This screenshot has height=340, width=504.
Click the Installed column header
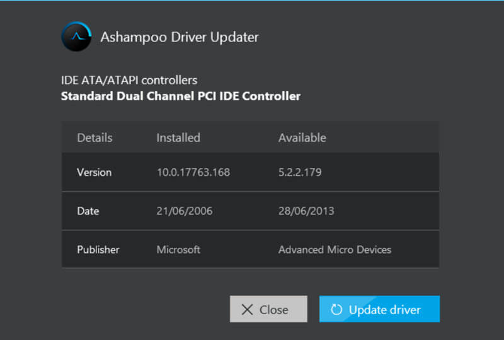(x=178, y=138)
